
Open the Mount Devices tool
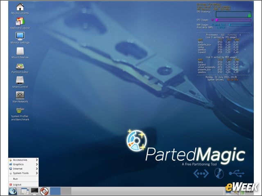point(20,53)
